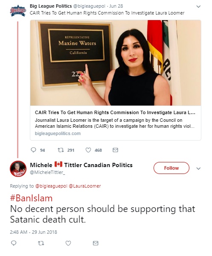Open Big League Politics profile avatar
The width and height of the screenshot is (212, 256).
(x=18, y=11)
